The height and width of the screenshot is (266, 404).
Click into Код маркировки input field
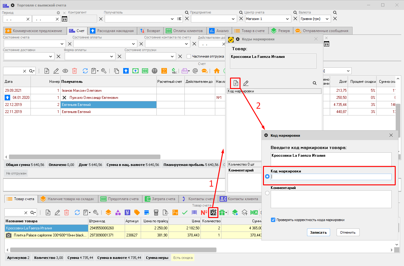coord(331,177)
